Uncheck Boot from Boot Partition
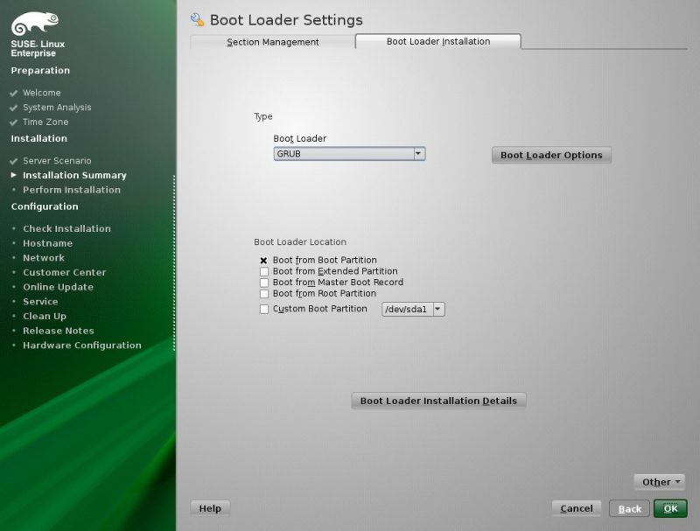The image size is (700, 531). [264, 261]
